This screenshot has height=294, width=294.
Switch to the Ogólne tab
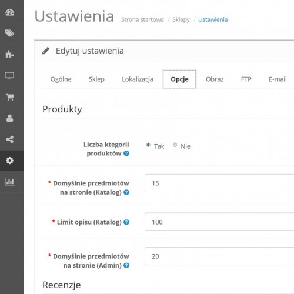61,79
